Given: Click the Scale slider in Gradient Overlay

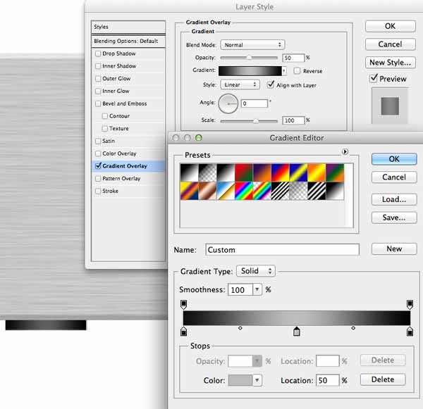Looking at the screenshot, I should 249,121.
